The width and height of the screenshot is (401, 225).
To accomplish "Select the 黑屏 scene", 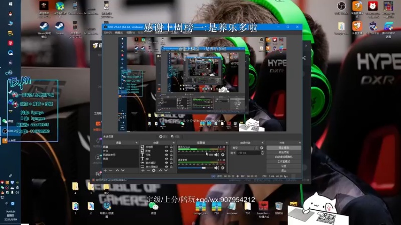I will pyautogui.click(x=120, y=159).
